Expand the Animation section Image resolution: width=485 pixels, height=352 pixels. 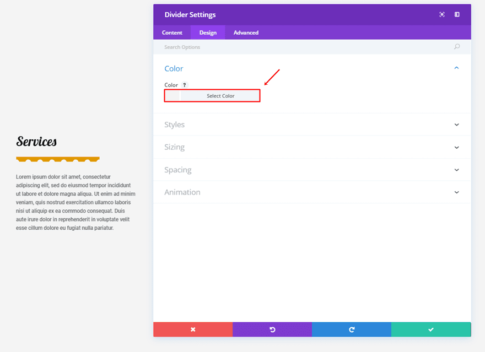[456, 192]
